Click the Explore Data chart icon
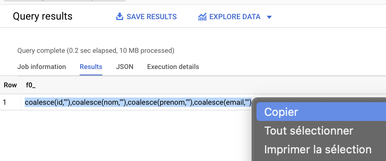 [202, 17]
